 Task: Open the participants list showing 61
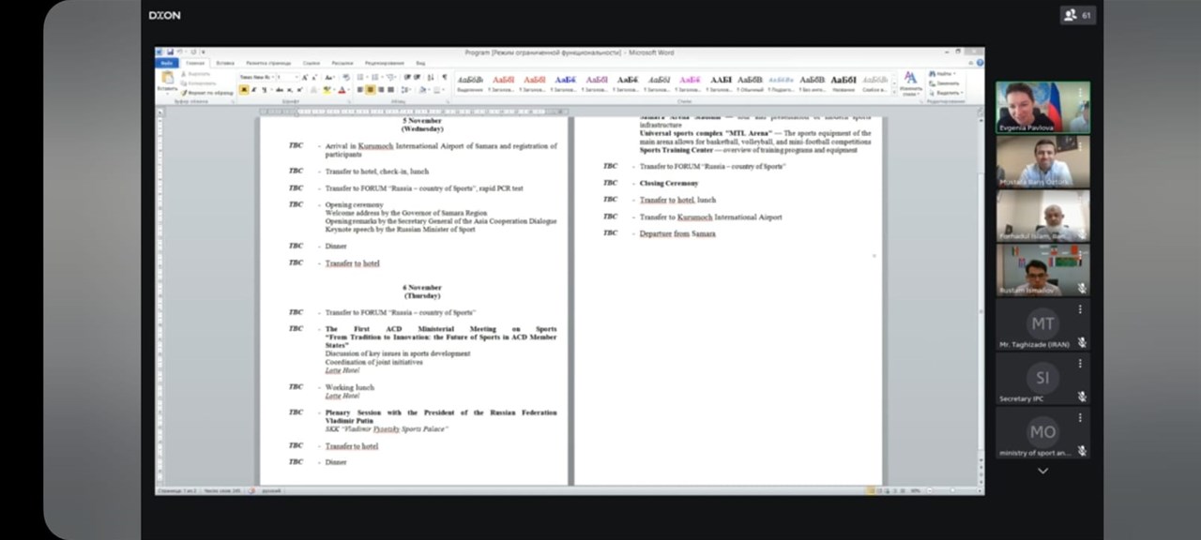click(1077, 15)
